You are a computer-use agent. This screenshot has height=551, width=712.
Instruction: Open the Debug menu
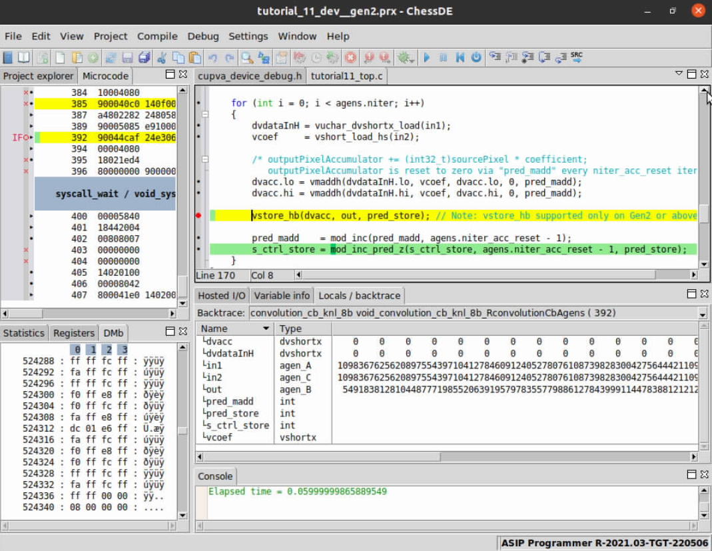[202, 36]
